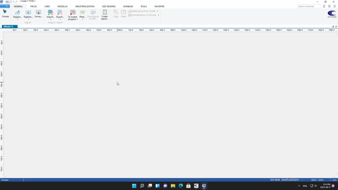Select the Model 1 document tab

pyautogui.click(x=9, y=26)
